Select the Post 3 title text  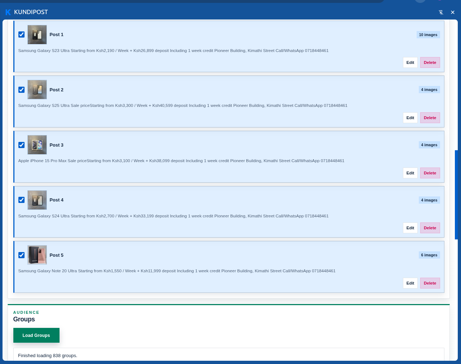(x=57, y=145)
